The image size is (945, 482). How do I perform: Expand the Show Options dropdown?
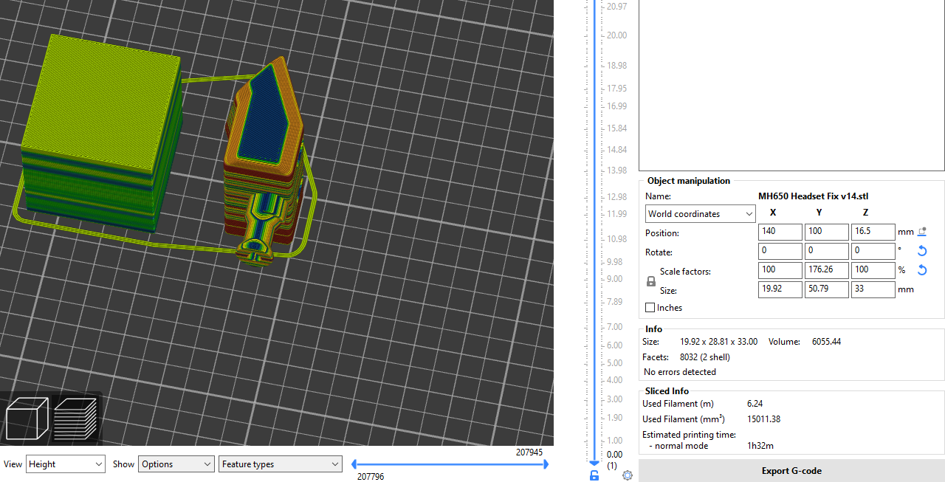pyautogui.click(x=176, y=464)
